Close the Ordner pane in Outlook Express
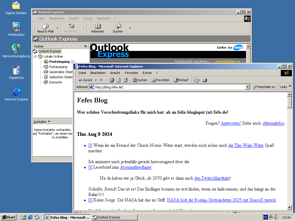 [86, 46]
